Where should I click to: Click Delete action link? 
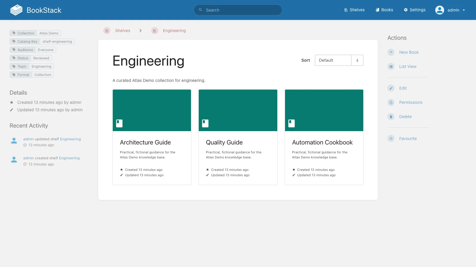405,117
